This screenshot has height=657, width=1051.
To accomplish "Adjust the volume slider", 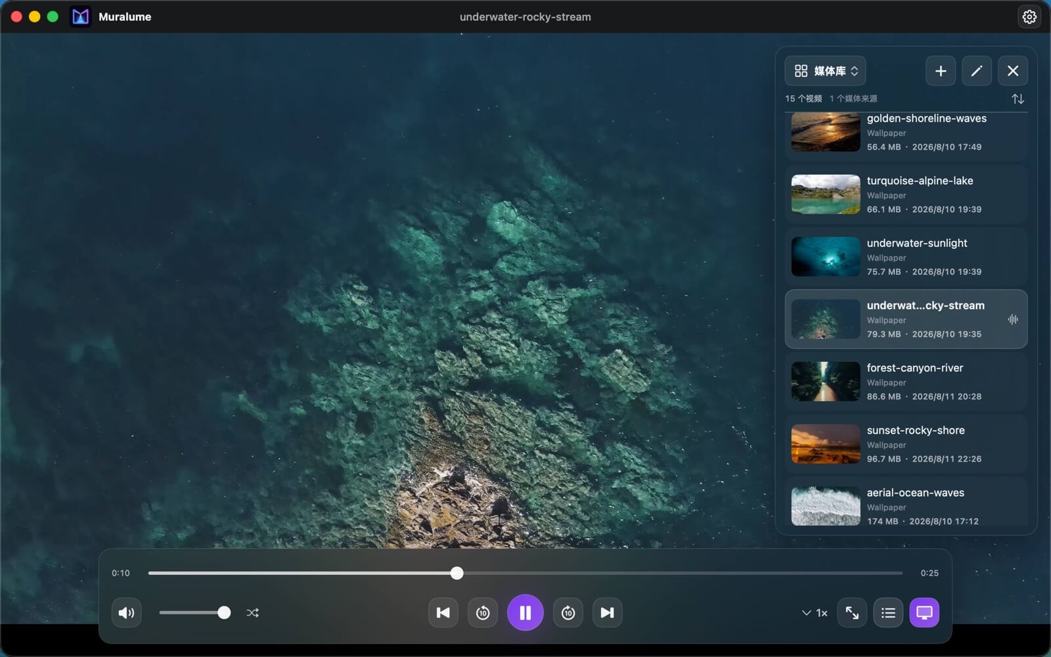I will point(194,613).
